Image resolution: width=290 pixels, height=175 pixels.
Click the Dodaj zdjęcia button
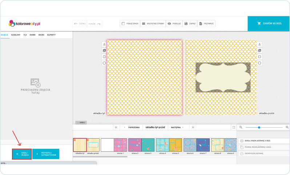pyautogui.click(x=21, y=154)
